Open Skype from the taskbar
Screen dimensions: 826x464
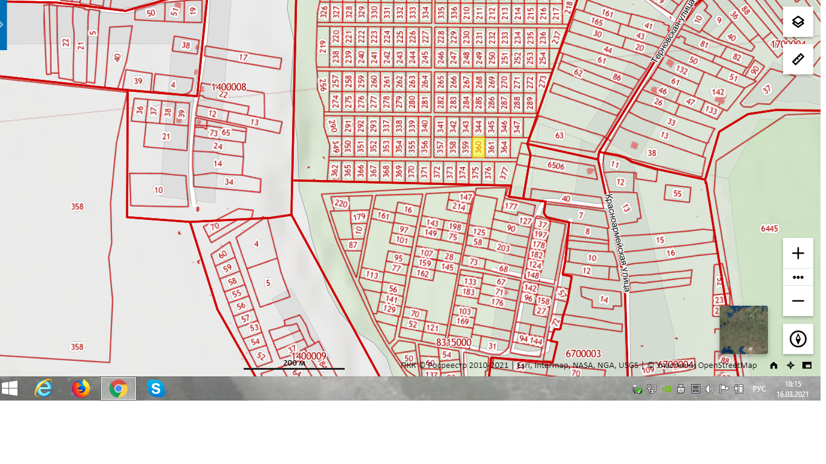tap(155, 388)
